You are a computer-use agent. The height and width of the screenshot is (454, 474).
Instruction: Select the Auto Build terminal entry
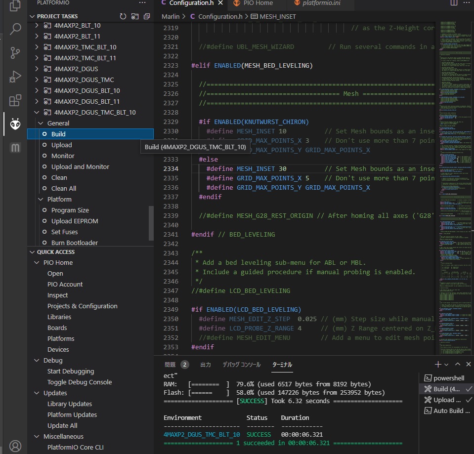point(446,411)
